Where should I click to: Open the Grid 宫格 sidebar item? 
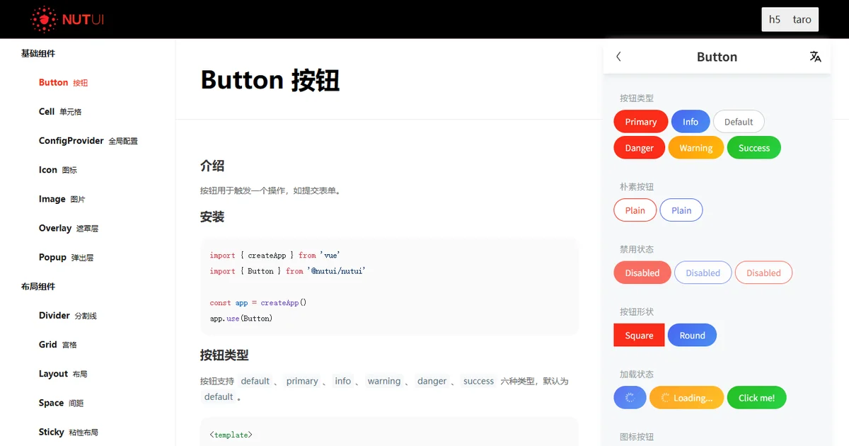[x=58, y=345]
